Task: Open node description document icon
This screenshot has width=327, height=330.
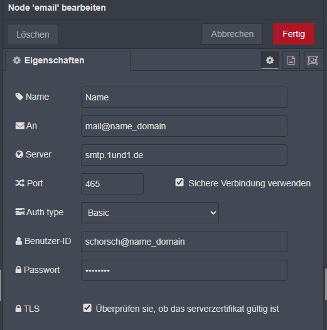Action: click(291, 60)
